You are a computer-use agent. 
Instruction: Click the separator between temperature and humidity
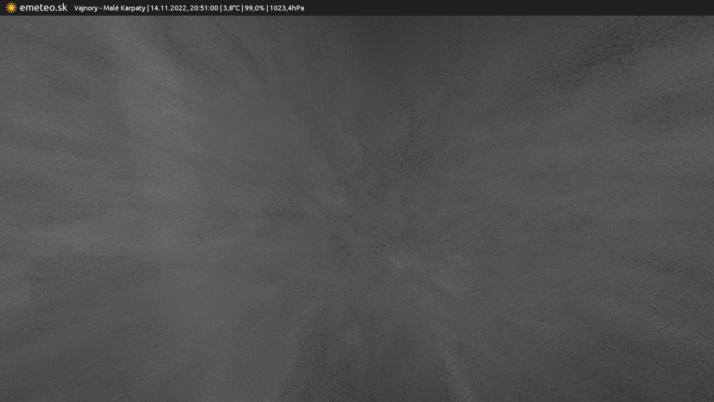(242, 8)
